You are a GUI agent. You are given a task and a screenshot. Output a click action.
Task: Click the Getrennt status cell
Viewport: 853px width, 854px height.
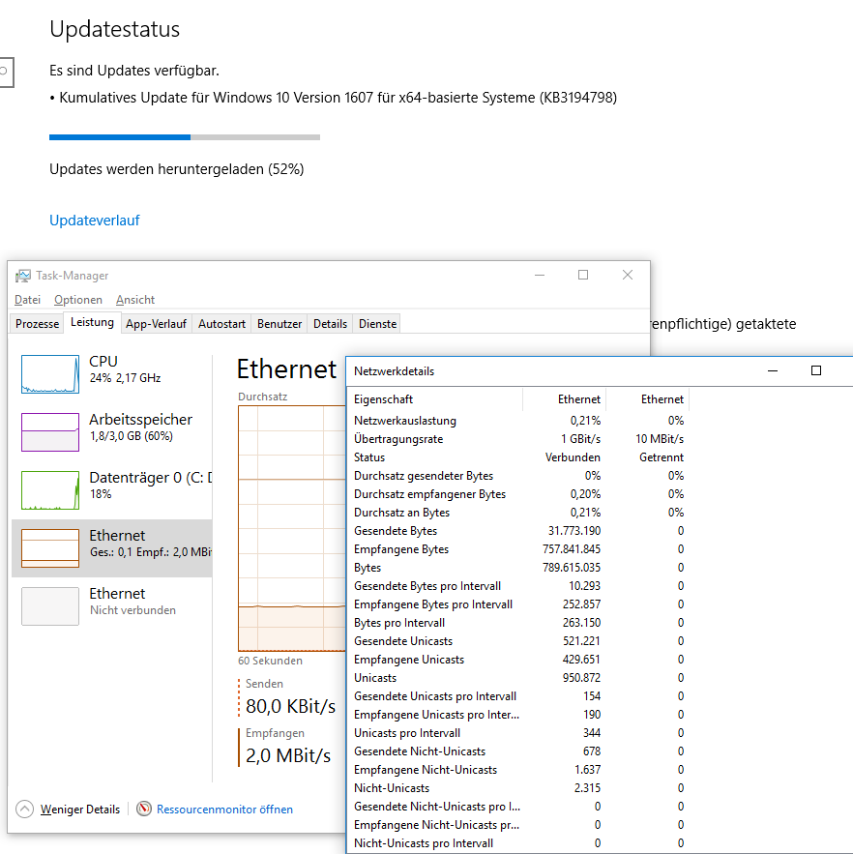click(x=662, y=457)
